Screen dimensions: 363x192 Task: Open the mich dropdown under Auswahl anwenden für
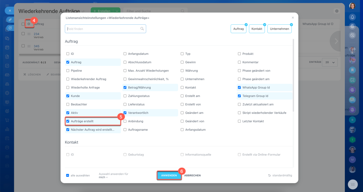click(103, 177)
